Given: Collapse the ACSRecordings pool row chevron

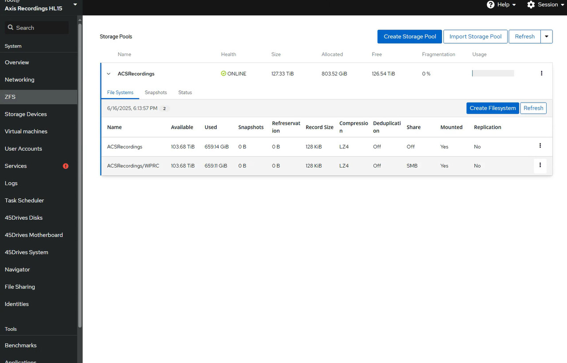Looking at the screenshot, I should [109, 74].
